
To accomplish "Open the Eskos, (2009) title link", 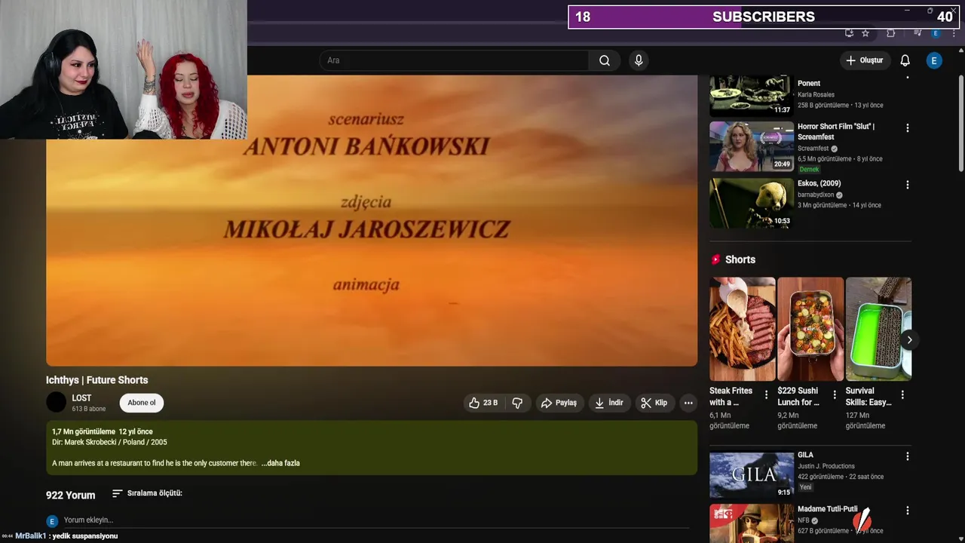I will (x=819, y=183).
